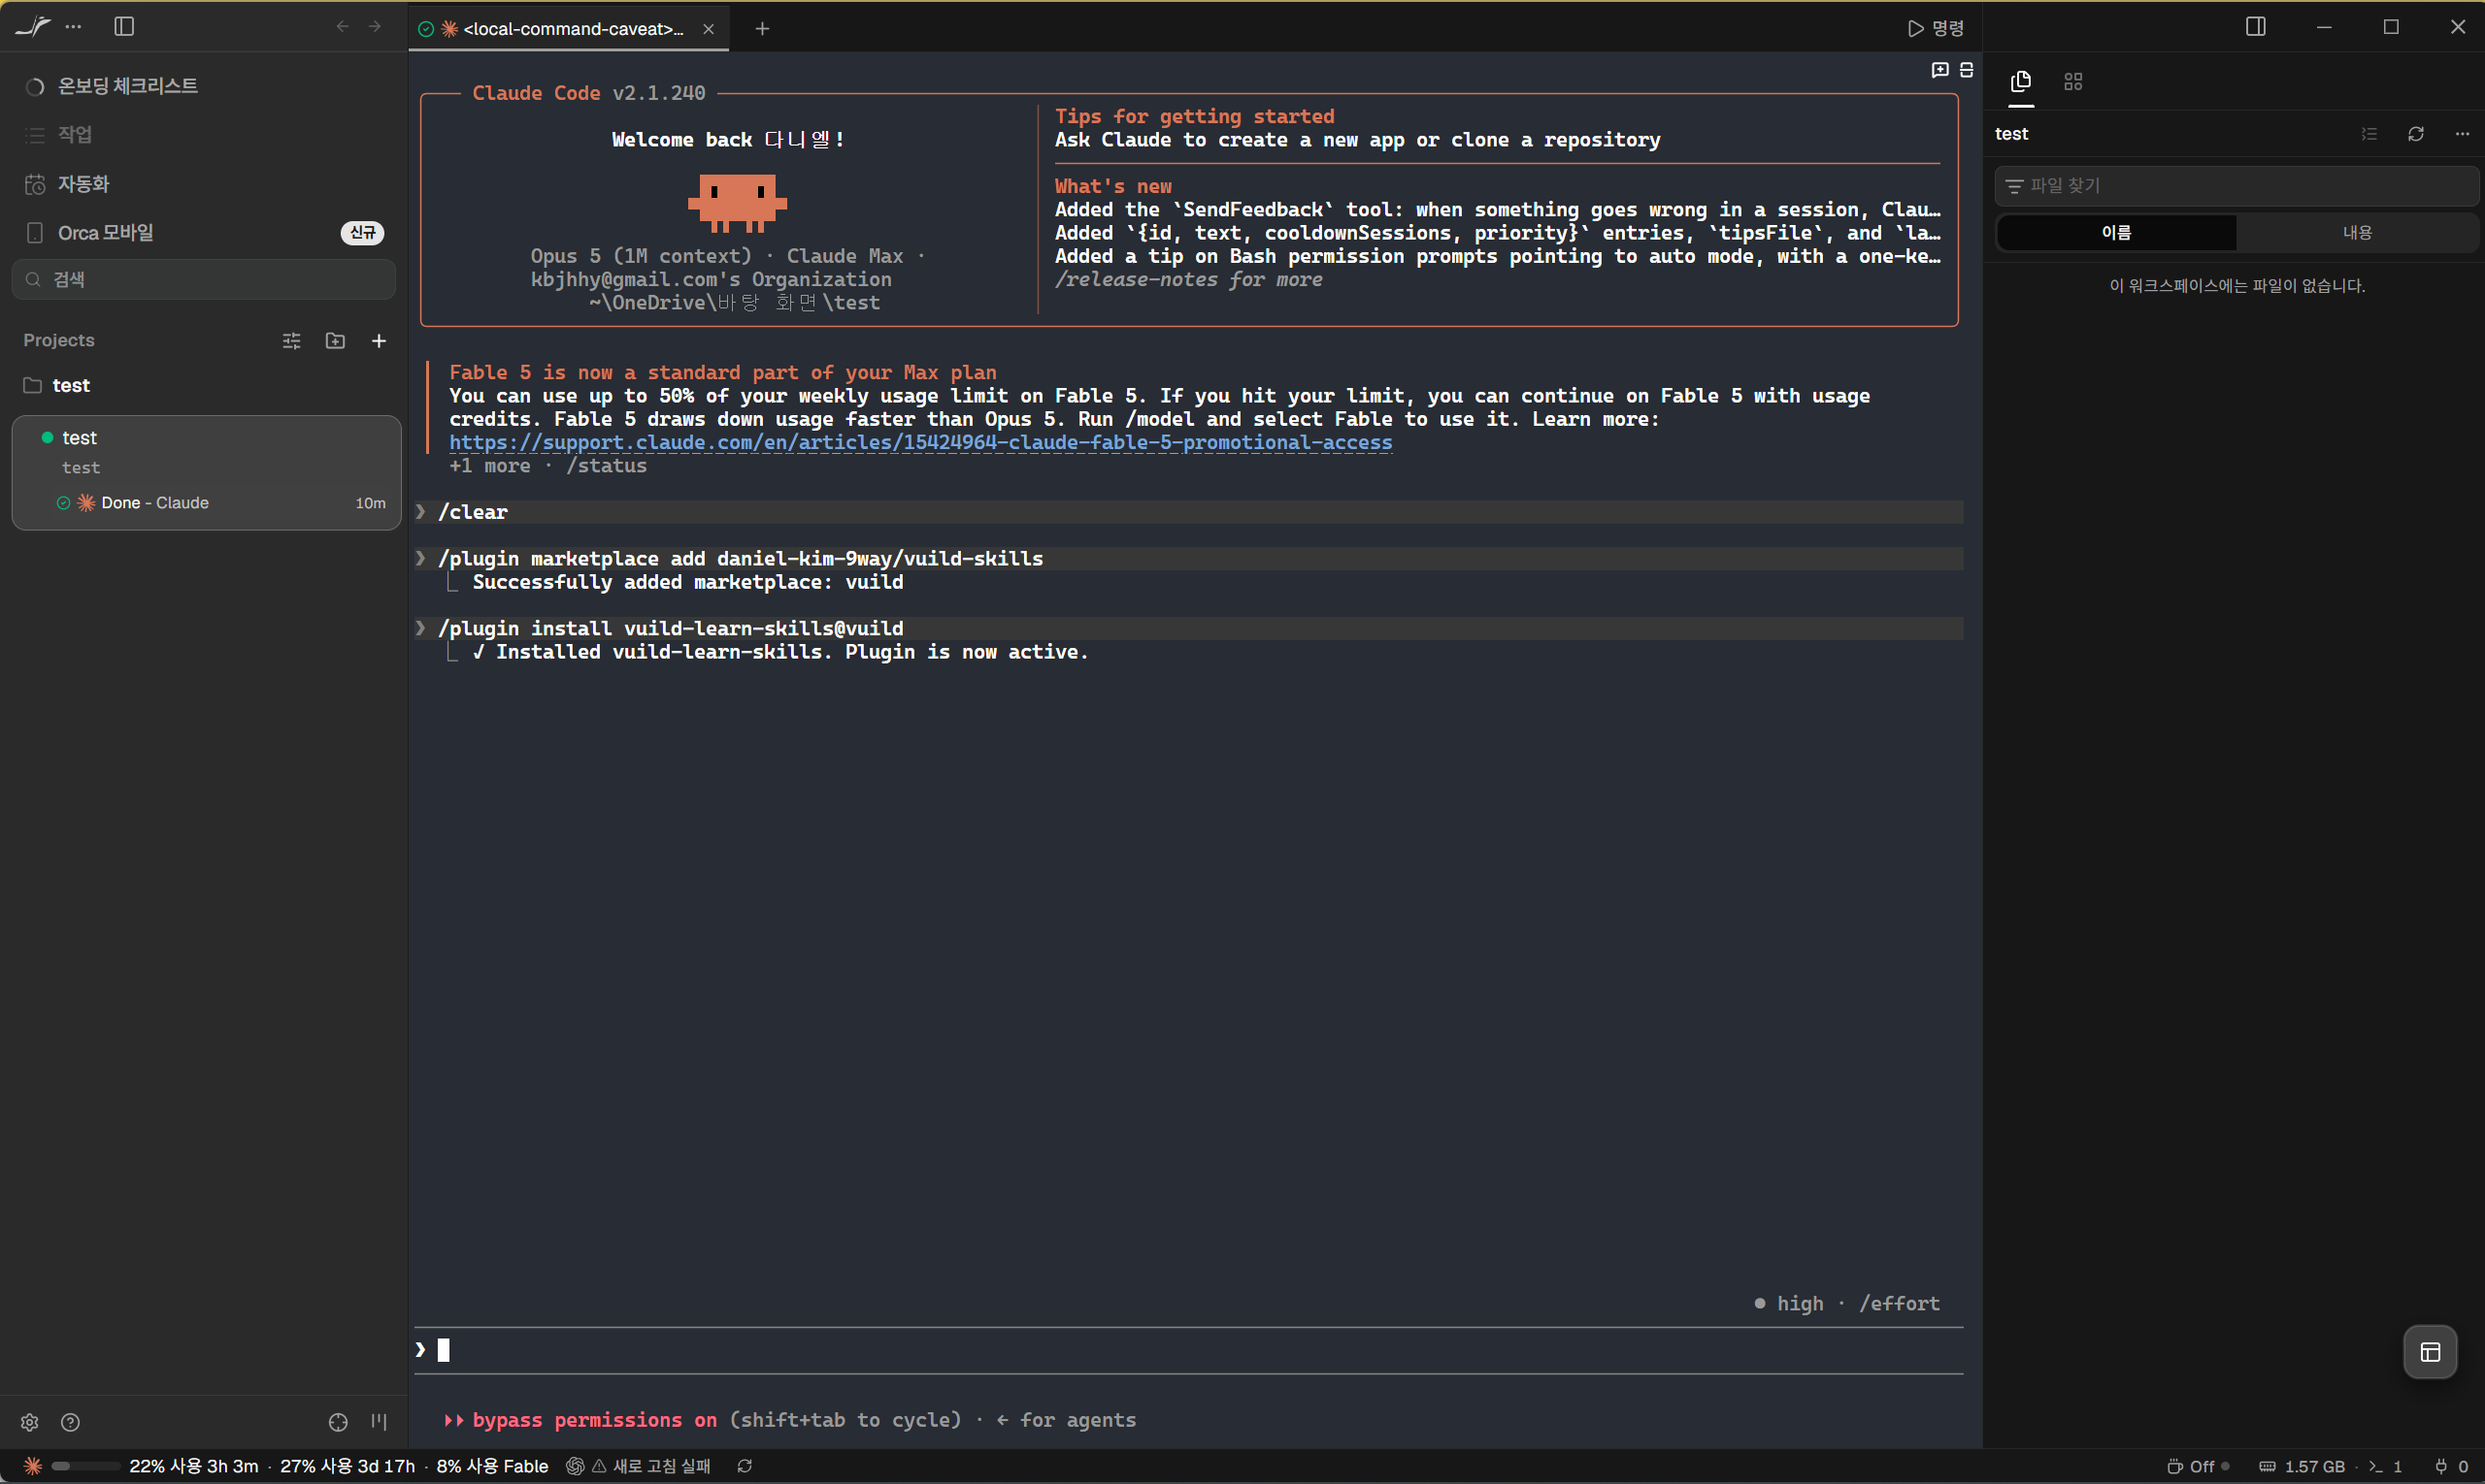Click the 1.57 GB memory indicator
Image resolution: width=2485 pixels, height=1484 pixels.
(2302, 1467)
